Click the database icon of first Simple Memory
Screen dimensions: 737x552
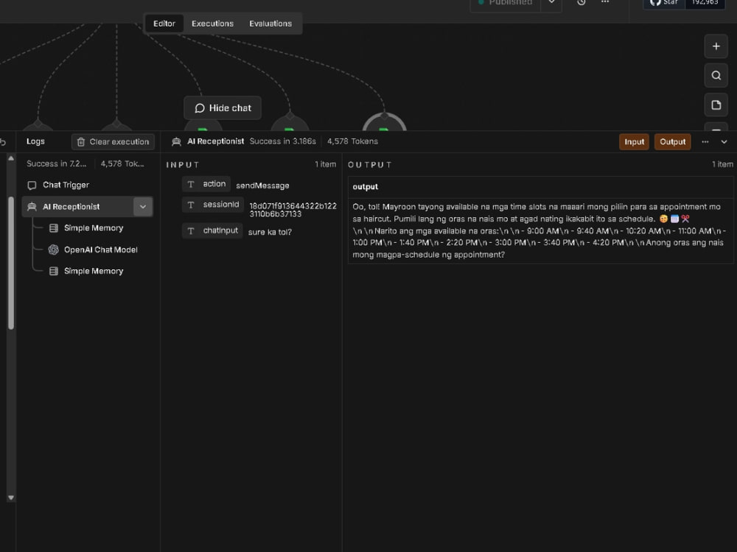click(x=54, y=228)
